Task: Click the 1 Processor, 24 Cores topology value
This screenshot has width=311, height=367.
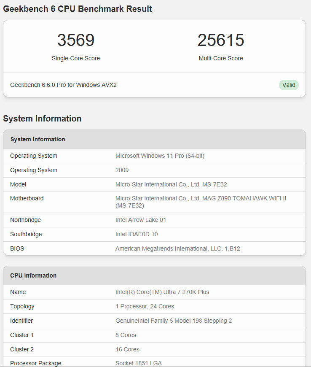Action: point(145,306)
